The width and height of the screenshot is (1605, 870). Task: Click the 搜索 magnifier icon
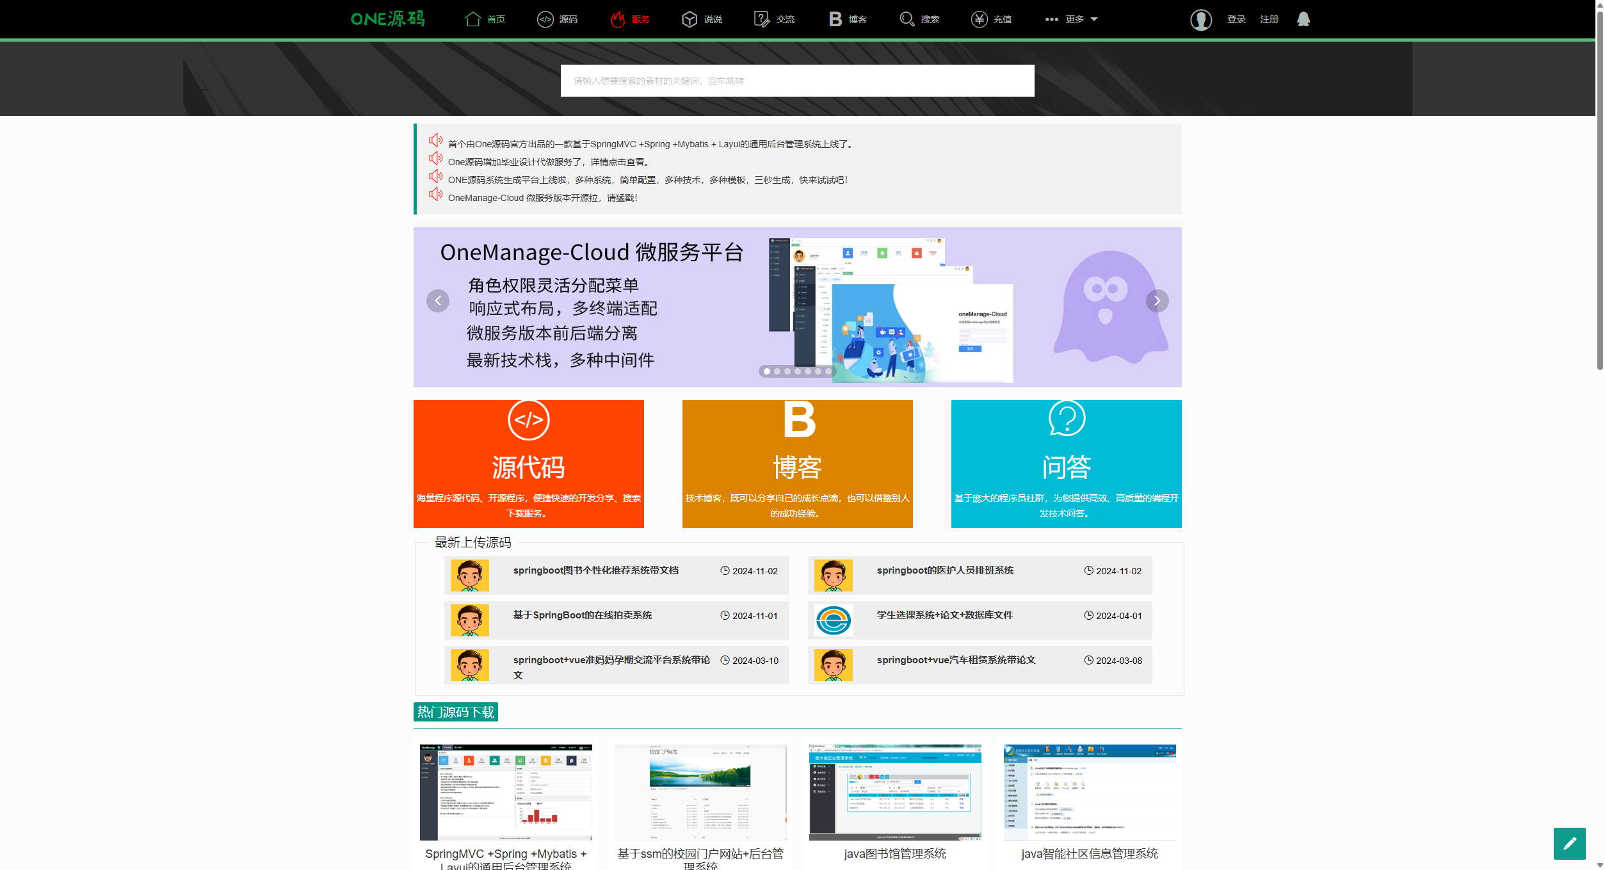pos(907,19)
